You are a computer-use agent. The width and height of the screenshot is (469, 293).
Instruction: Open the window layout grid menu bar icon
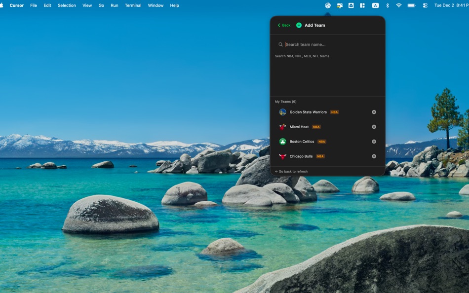[x=362, y=5]
